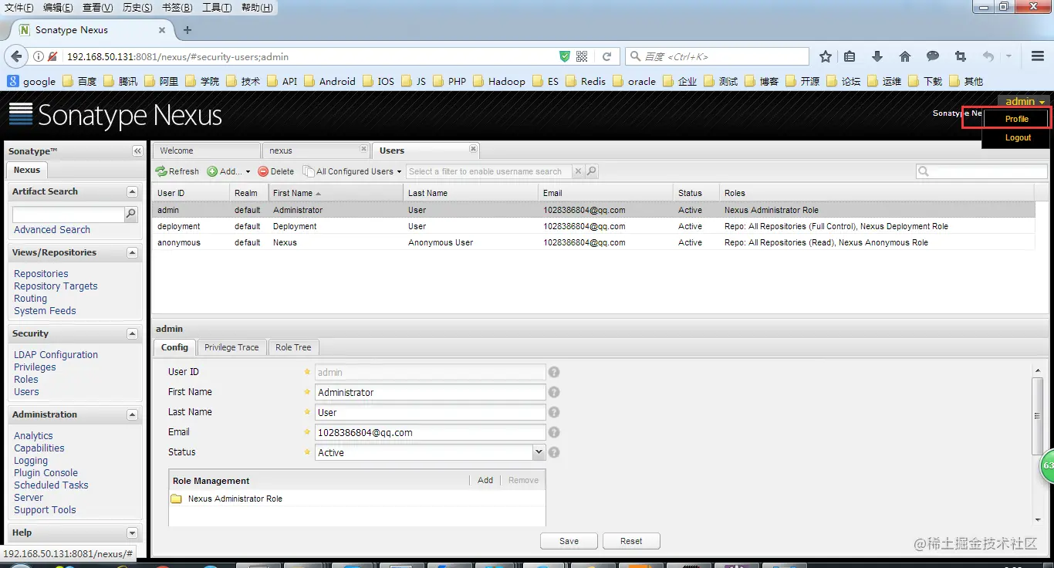Click the help icon beside Email
The height and width of the screenshot is (568, 1054).
tap(554, 432)
